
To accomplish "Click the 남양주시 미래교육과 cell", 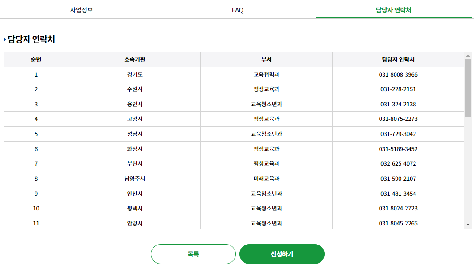I will [266, 179].
